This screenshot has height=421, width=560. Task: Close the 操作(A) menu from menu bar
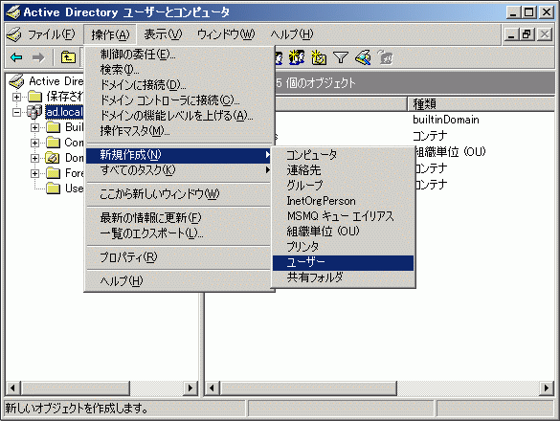(110, 34)
